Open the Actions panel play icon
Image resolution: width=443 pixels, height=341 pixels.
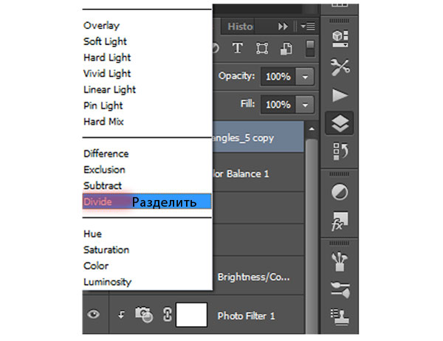pyautogui.click(x=340, y=94)
